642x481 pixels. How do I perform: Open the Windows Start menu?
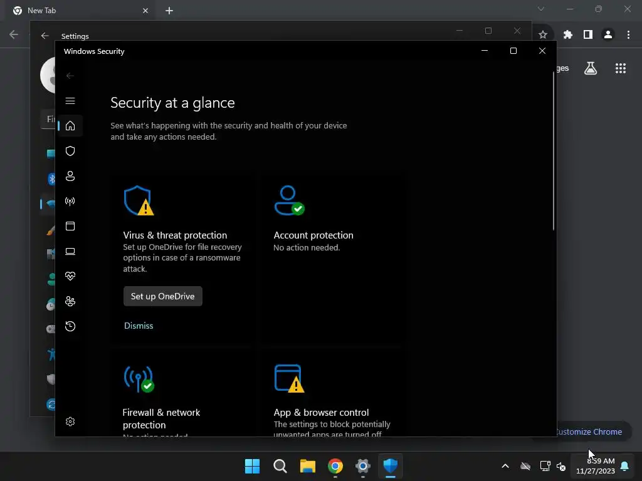[x=252, y=466]
